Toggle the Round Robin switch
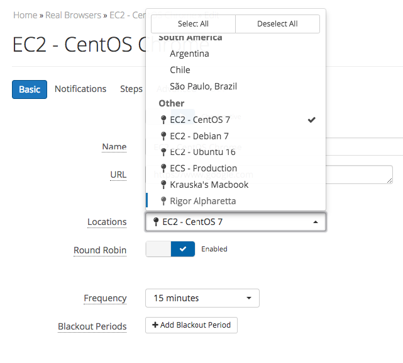This screenshot has width=403, height=363. pos(170,249)
